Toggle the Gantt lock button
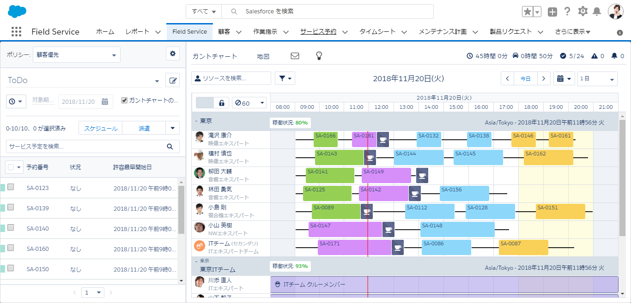The image size is (631, 303). pos(221,103)
